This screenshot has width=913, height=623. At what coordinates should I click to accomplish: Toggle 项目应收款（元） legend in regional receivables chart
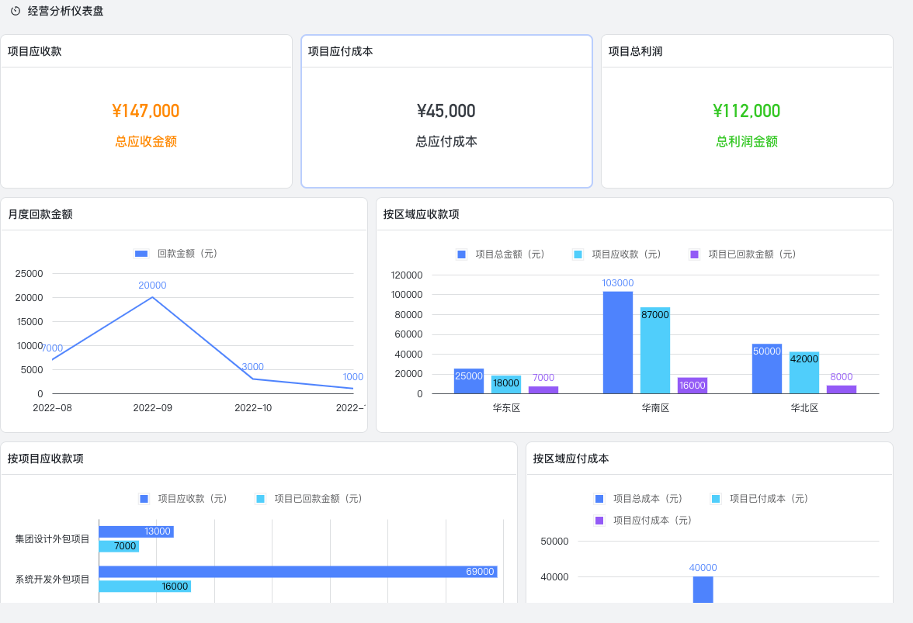coord(578,254)
